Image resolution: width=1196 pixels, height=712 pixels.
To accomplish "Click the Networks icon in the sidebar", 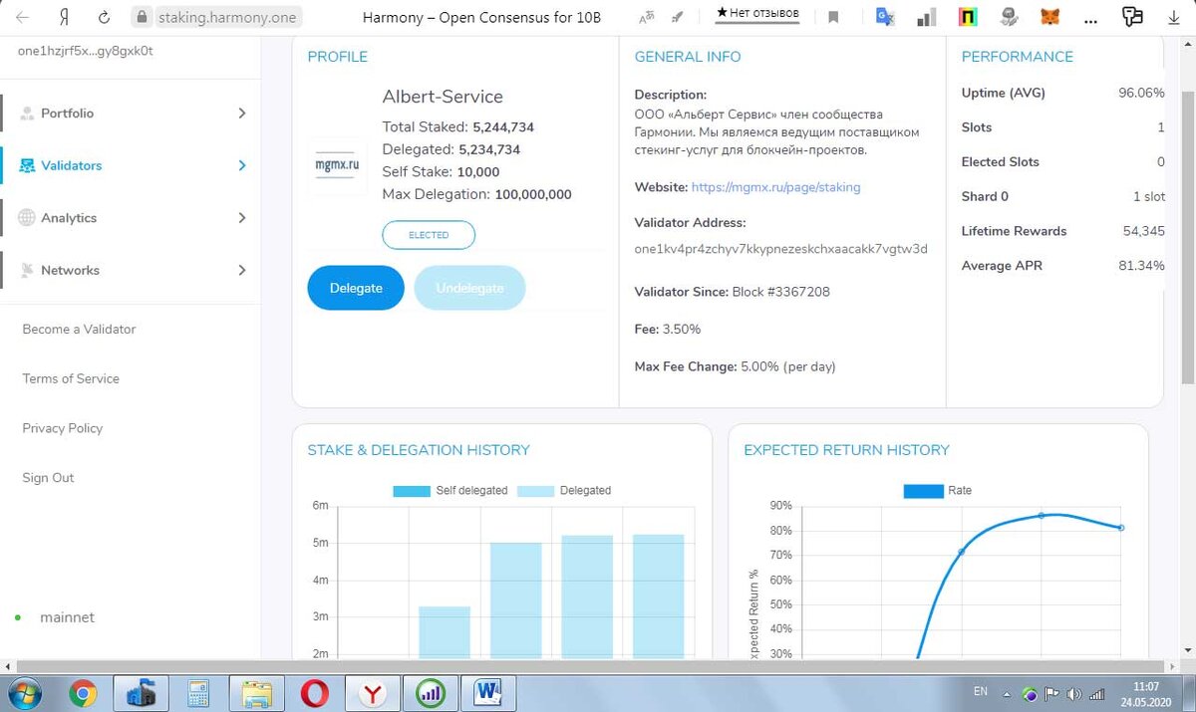I will coord(27,270).
